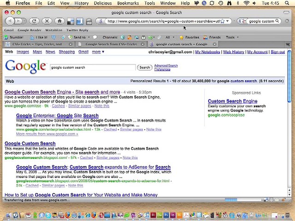The height and width of the screenshot is (221, 295).
Task: Click the Google logo
Action: [25, 66]
